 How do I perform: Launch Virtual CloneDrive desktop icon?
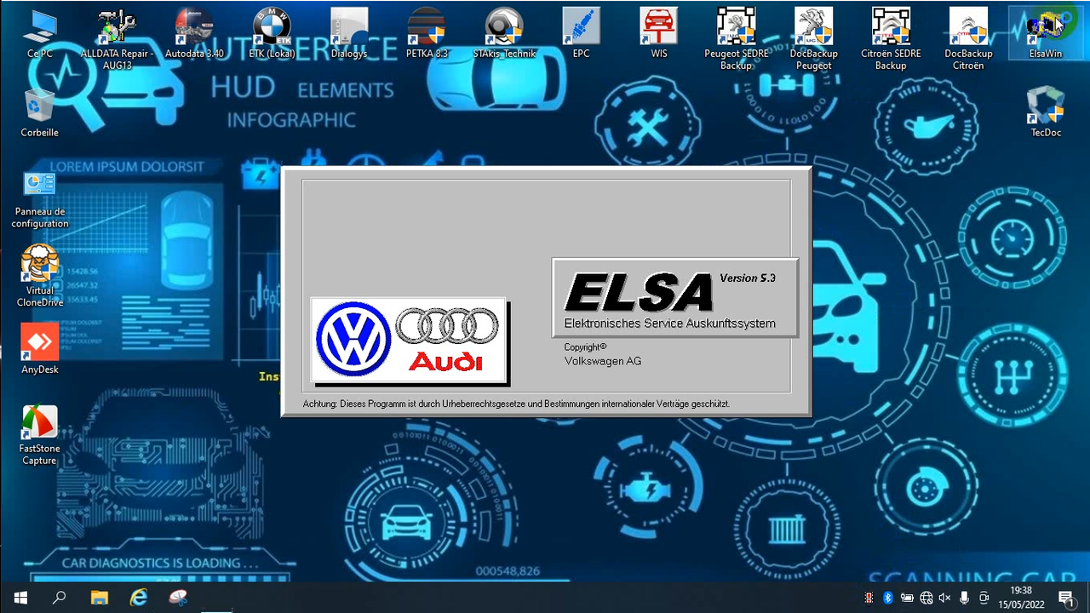tap(39, 277)
